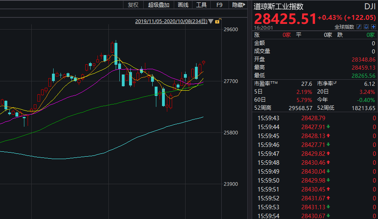
Task: Click the blue plus add-to-watchlist icon
Action: (x=374, y=27)
